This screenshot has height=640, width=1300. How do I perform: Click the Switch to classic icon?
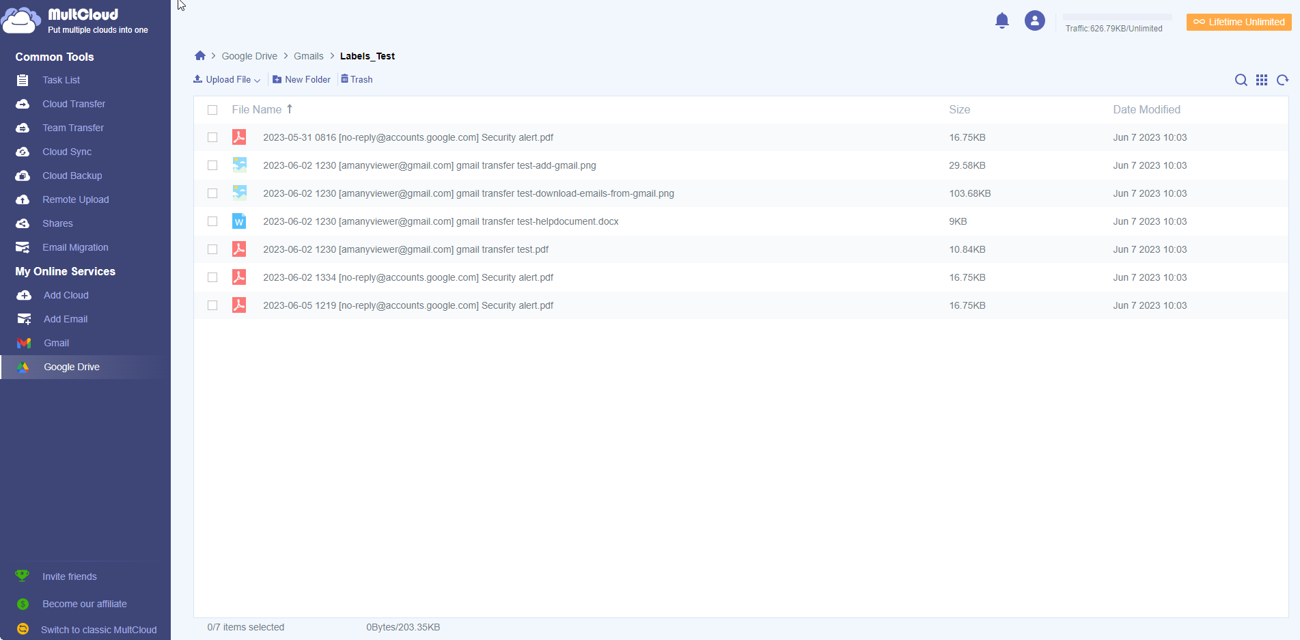(x=23, y=629)
